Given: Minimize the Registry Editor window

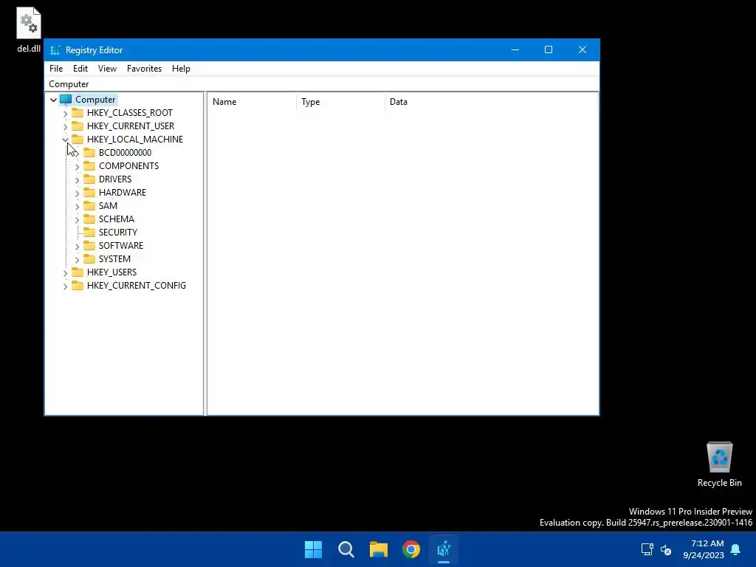Looking at the screenshot, I should 515,49.
